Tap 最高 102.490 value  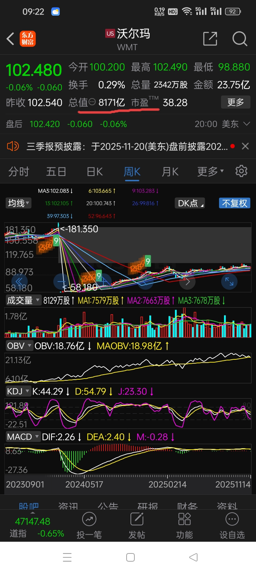159,67
